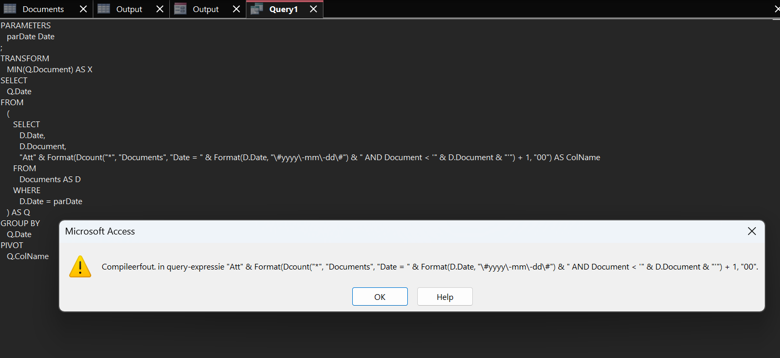Click the 'Q.ColName' line
Viewport: 780px width, 358px height.
click(28, 256)
